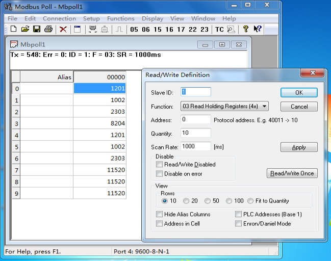This screenshot has width=331, height=261.
Task: Click the Alias column header
Action: click(46, 77)
